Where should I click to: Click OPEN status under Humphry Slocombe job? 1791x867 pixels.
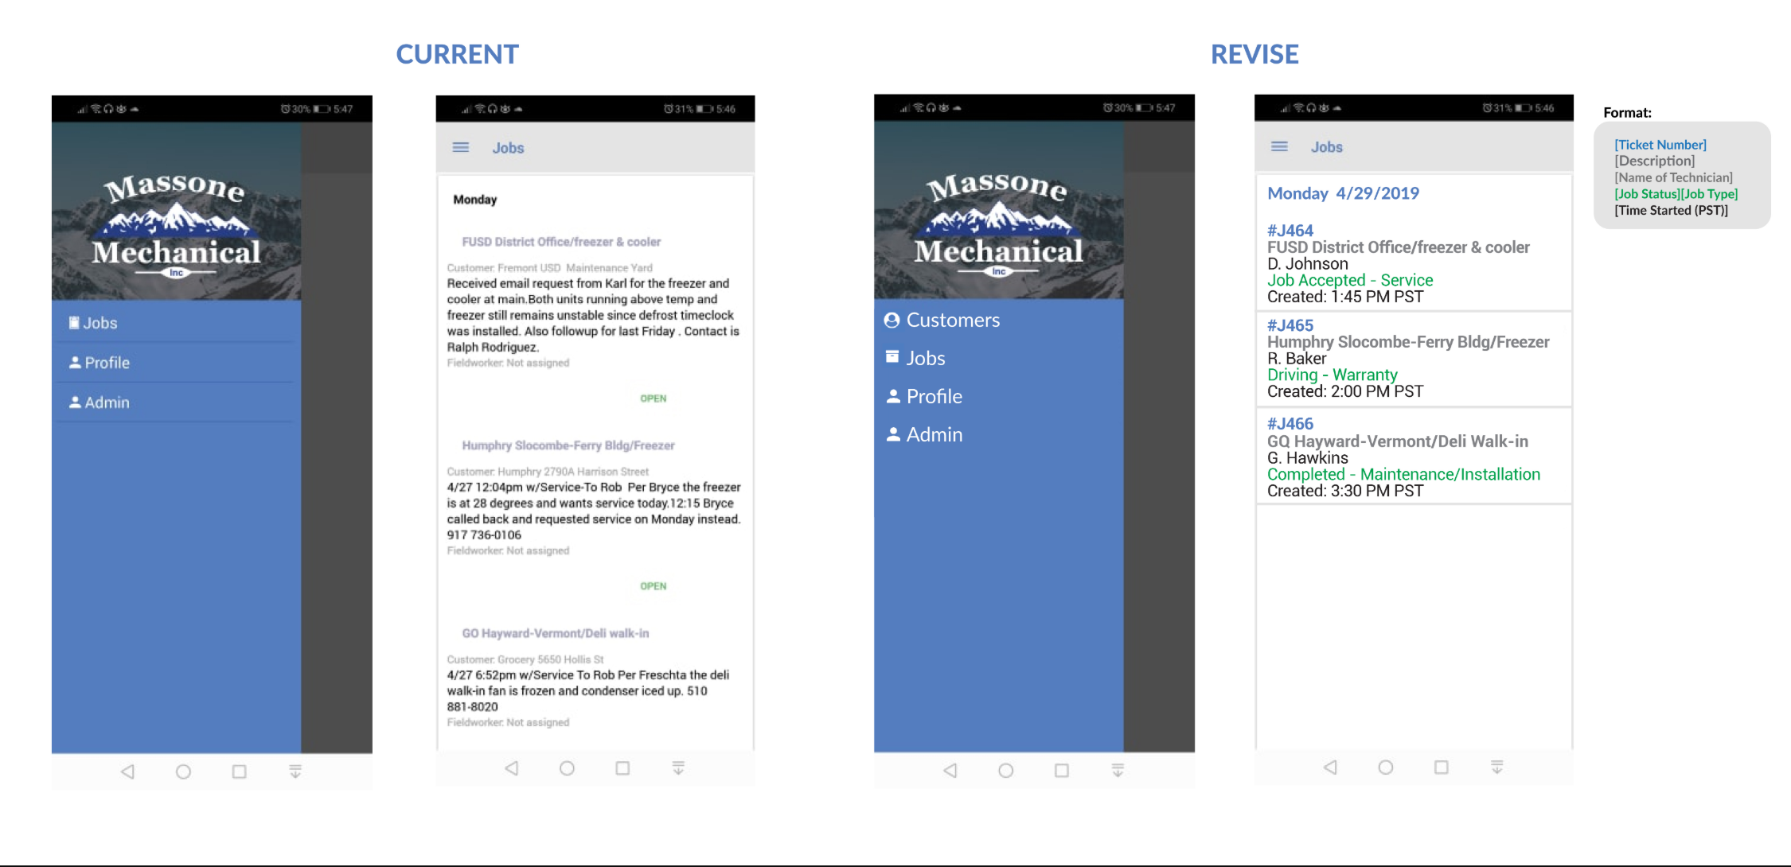[x=653, y=586]
